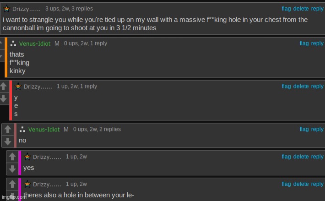Upvote Venus-Idiot's 'no' comment
325x201 pixels.
pyautogui.click(x=8, y=129)
